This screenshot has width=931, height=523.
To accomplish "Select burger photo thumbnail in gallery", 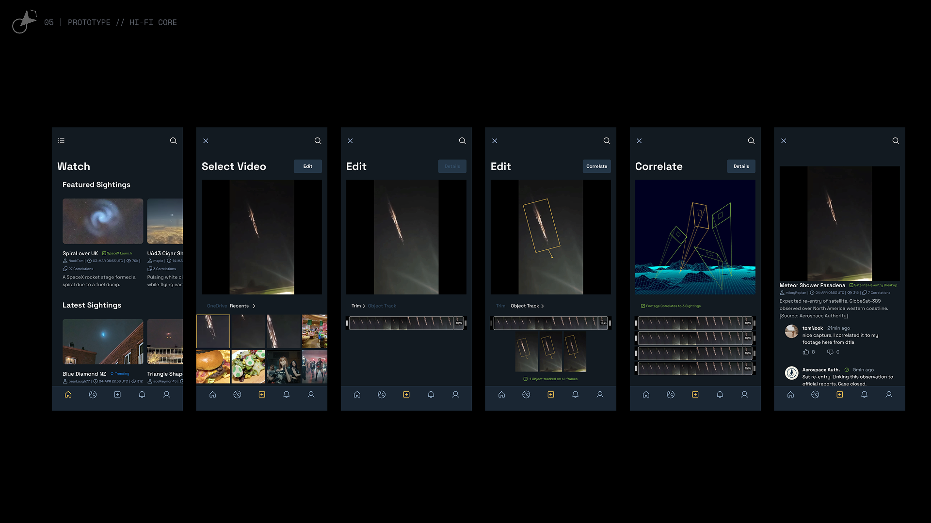I will click(x=213, y=367).
